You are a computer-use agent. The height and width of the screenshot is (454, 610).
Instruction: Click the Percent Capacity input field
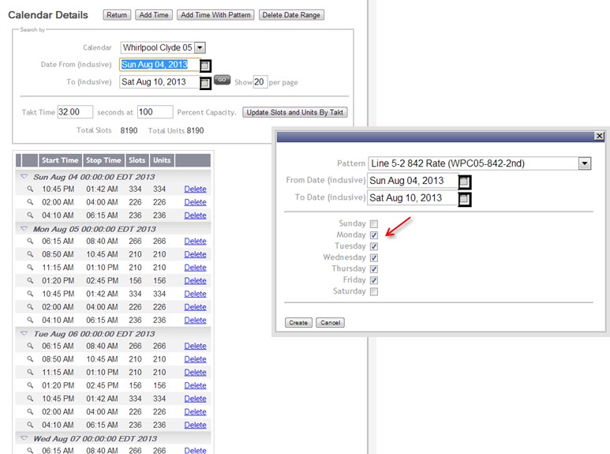pos(155,112)
